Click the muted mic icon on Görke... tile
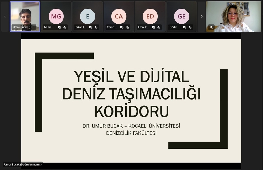The width and height of the screenshot is (263, 170). point(190,27)
